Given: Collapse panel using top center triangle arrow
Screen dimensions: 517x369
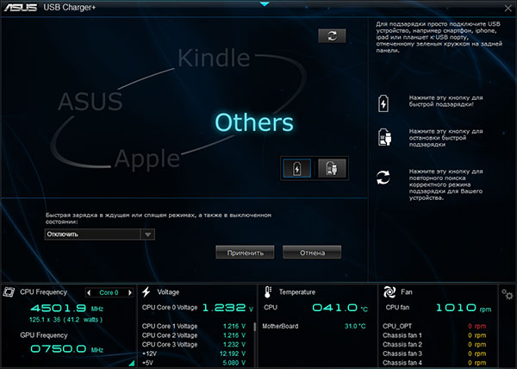Looking at the screenshot, I should [x=265, y=4].
